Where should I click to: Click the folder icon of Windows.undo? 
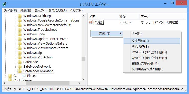click(20, 34)
